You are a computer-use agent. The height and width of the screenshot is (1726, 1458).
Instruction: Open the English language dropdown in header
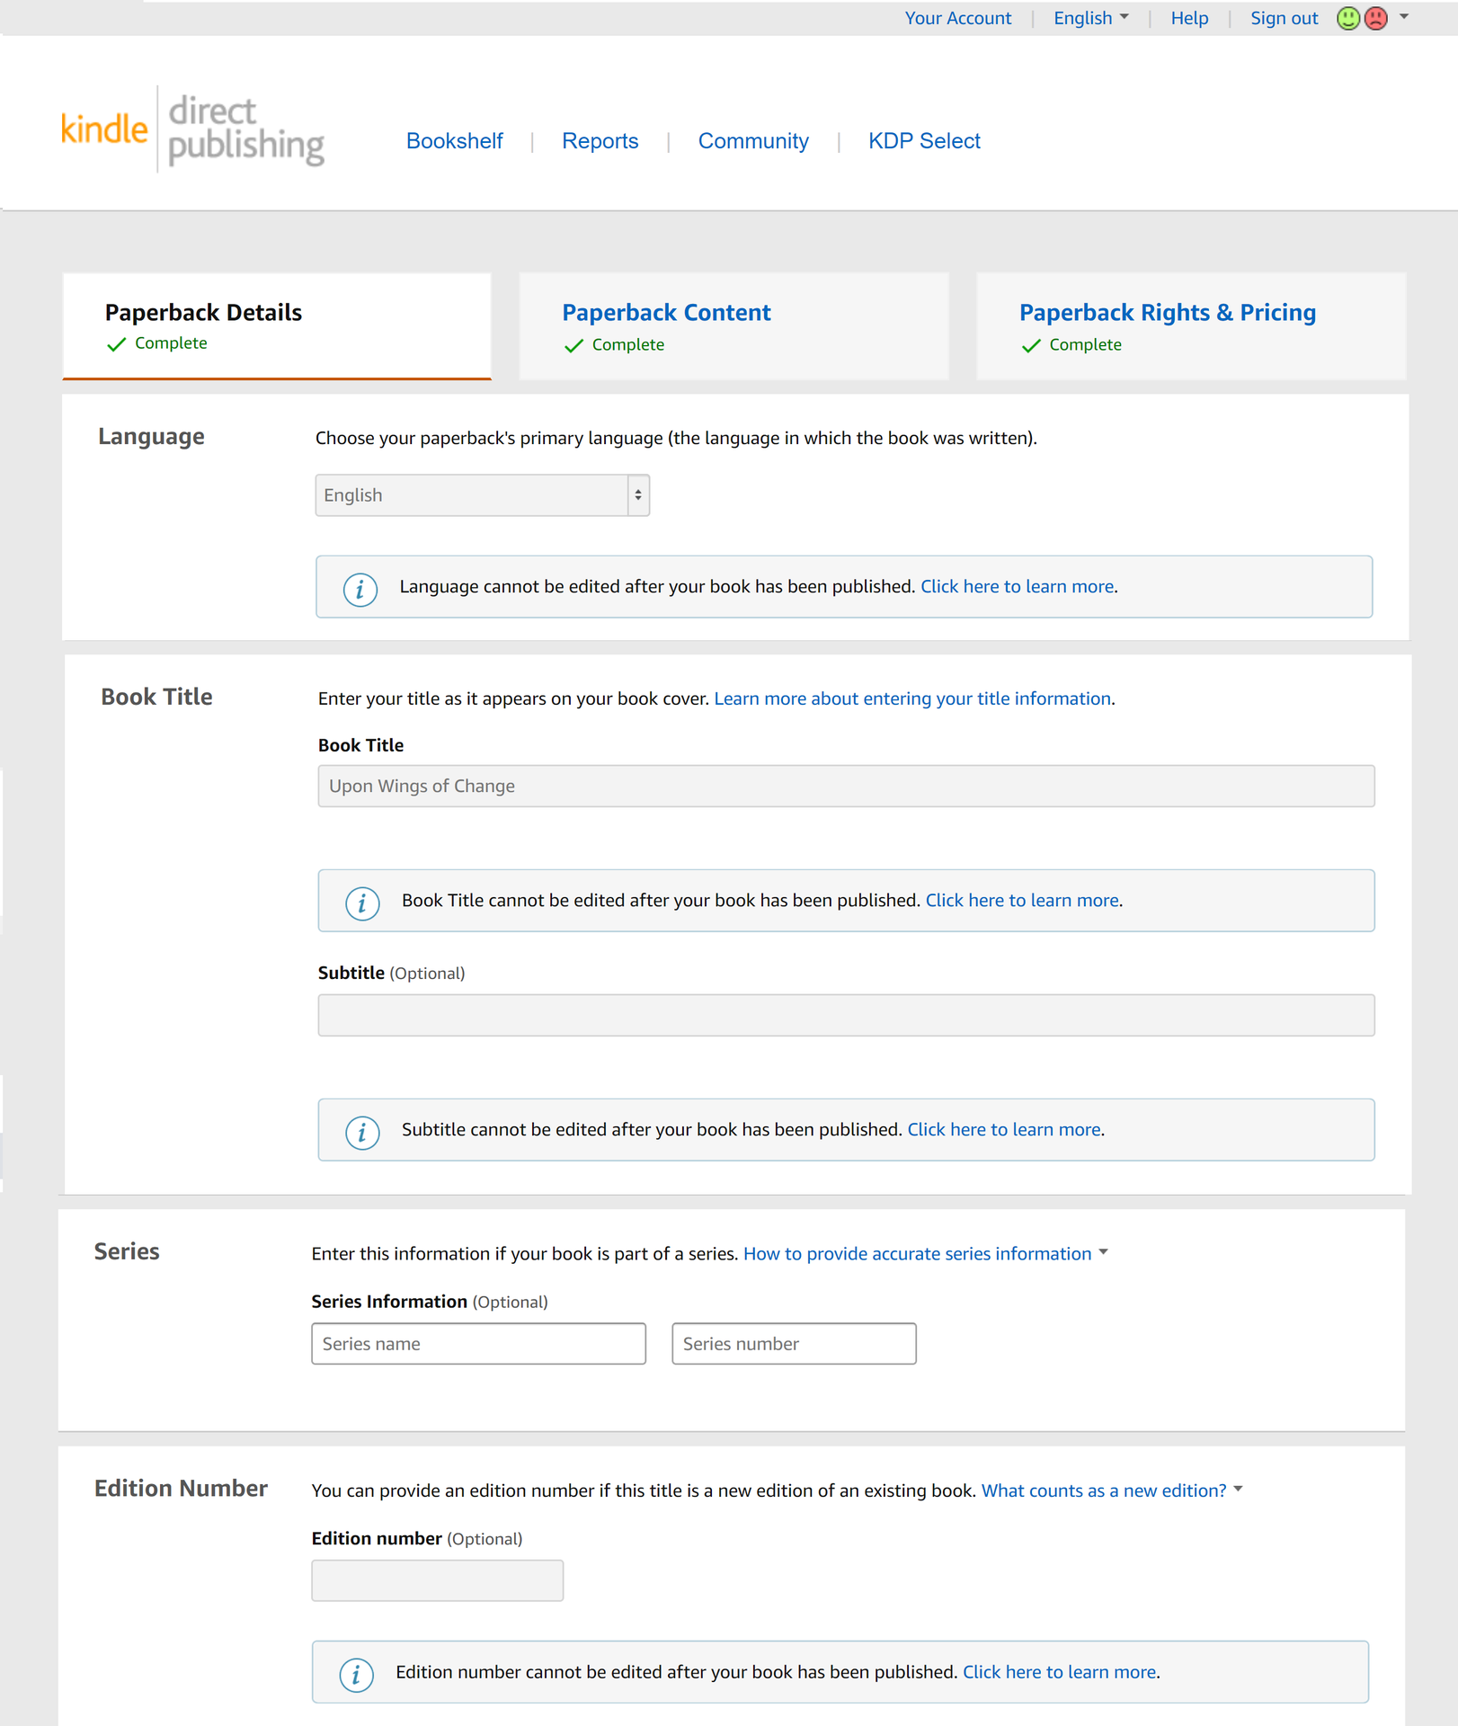[1090, 18]
